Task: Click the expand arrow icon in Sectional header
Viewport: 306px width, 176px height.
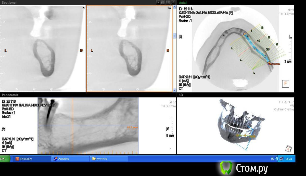Action: click(172, 3)
